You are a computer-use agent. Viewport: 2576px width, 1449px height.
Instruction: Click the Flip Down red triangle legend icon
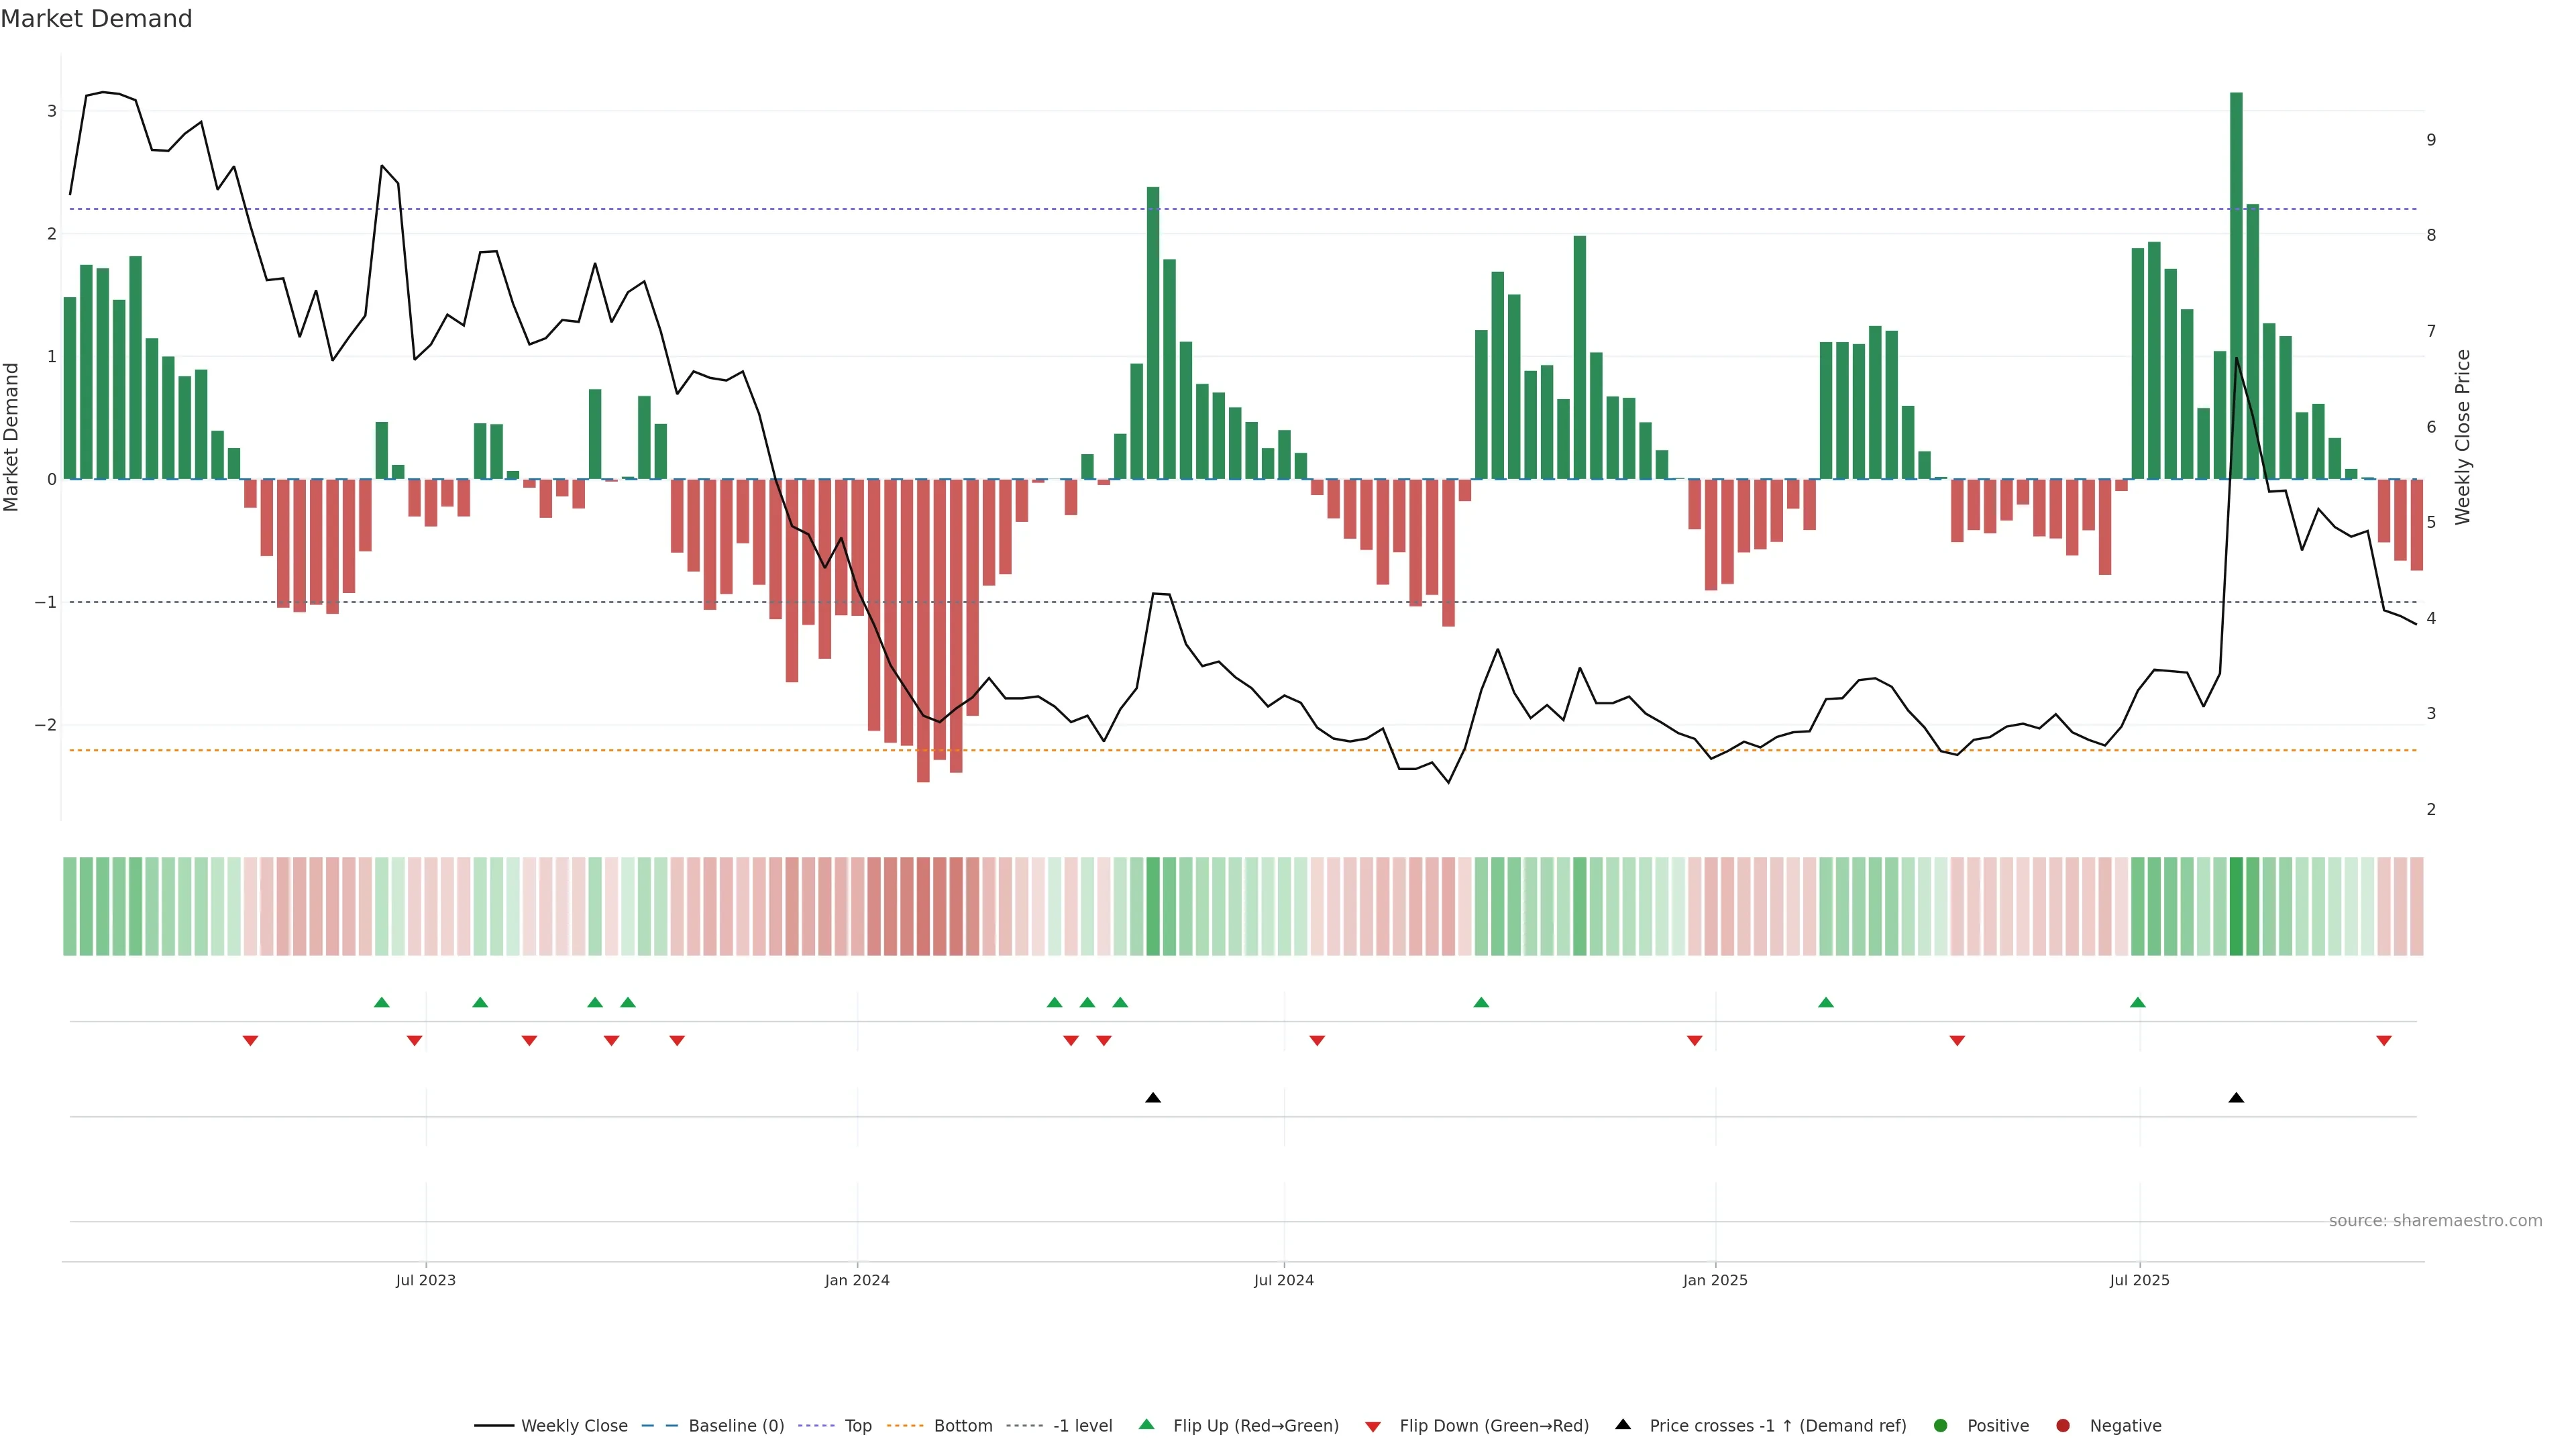click(1373, 1426)
